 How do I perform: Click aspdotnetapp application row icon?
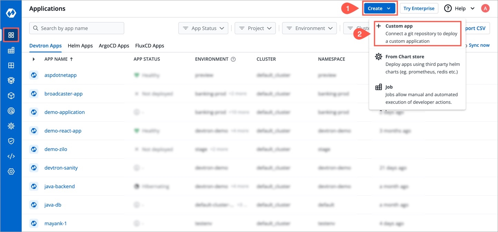click(x=34, y=75)
